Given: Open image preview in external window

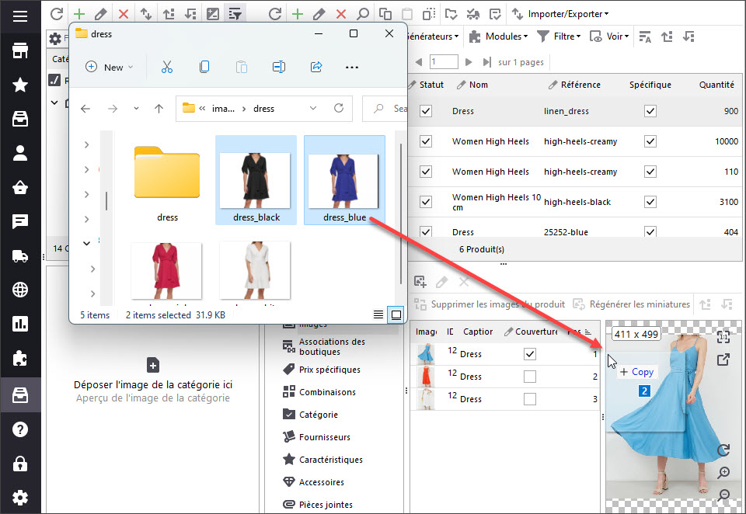Looking at the screenshot, I should (723, 360).
